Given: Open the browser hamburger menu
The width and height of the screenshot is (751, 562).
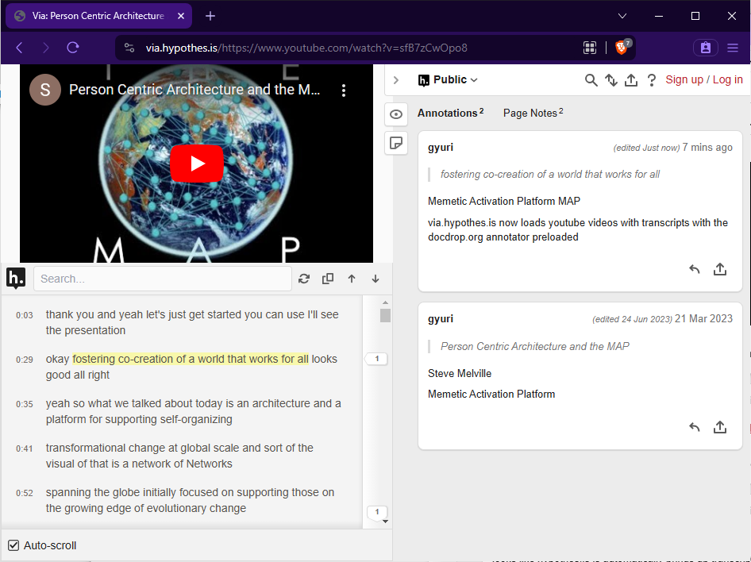Looking at the screenshot, I should pyautogui.click(x=732, y=48).
